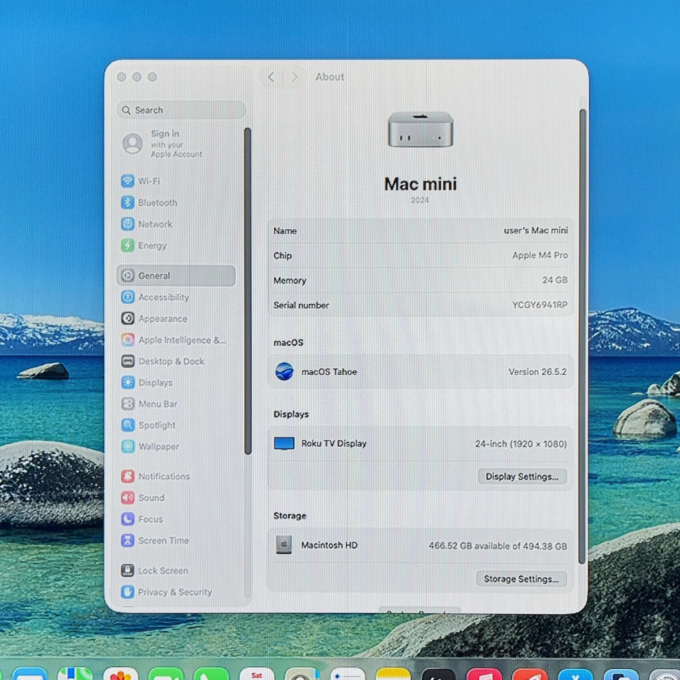Click the About pane vertical scrollbar

click(x=582, y=337)
